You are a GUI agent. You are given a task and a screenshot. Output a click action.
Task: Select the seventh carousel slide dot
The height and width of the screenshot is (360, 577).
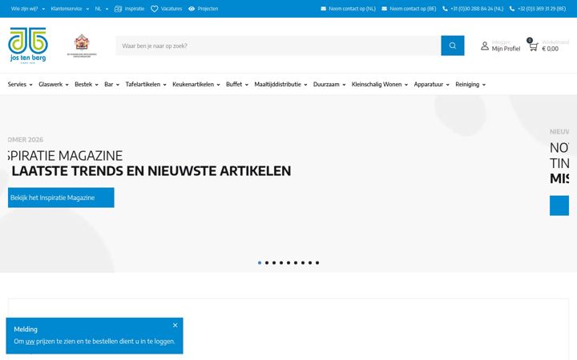[303, 262]
